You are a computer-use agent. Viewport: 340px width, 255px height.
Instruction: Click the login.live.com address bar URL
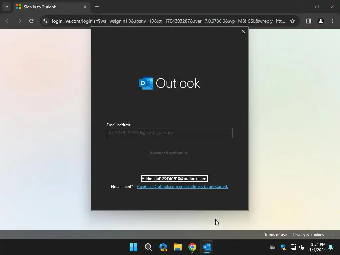(x=168, y=21)
